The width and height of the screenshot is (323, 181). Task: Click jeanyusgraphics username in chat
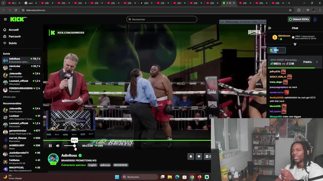tap(279, 87)
